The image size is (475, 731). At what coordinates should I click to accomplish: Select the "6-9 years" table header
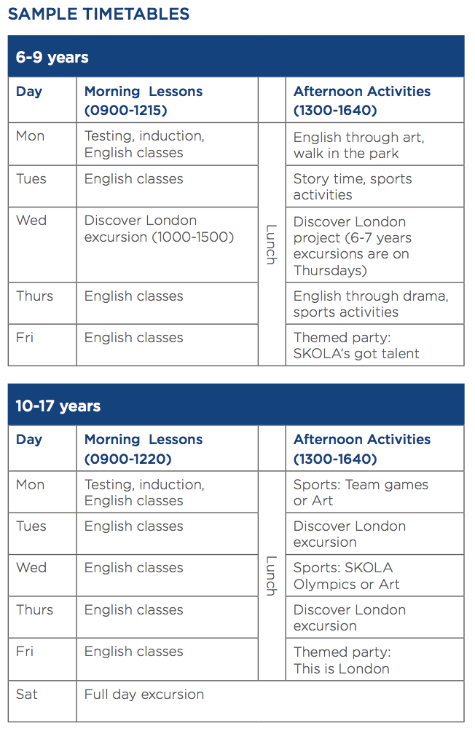click(52, 58)
